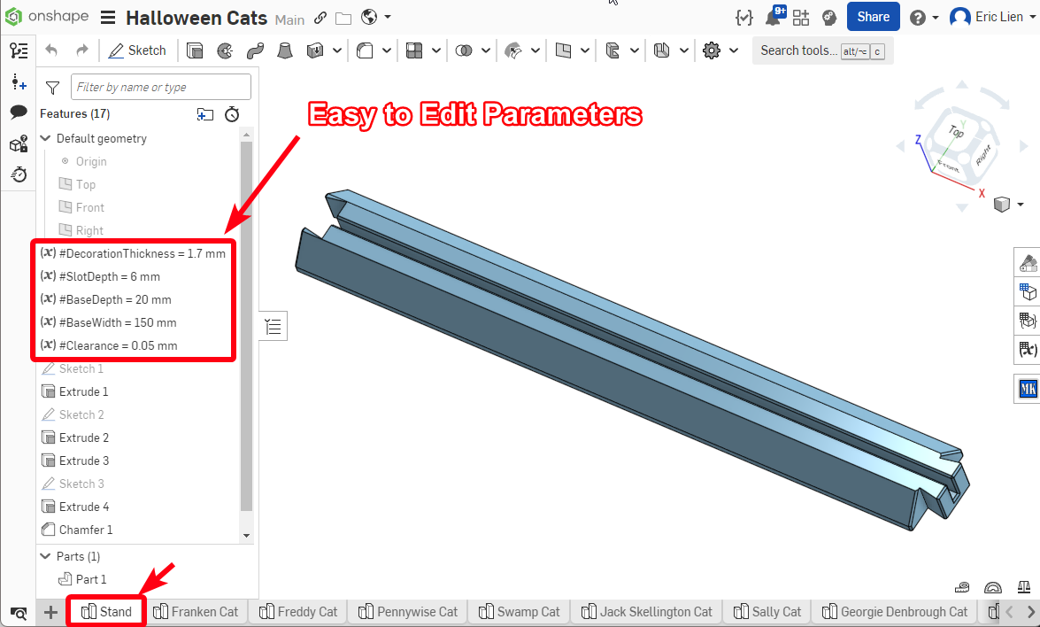This screenshot has width=1040, height=627.
Task: Open notifications bell with 9+ badge
Action: [x=774, y=16]
